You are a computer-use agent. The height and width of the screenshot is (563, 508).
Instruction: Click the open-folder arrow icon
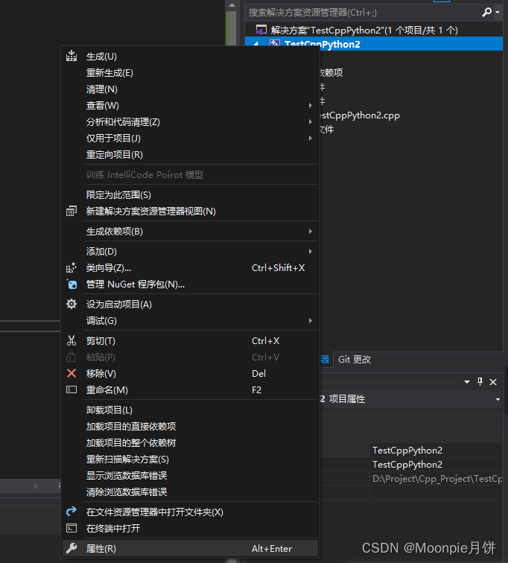(x=72, y=512)
